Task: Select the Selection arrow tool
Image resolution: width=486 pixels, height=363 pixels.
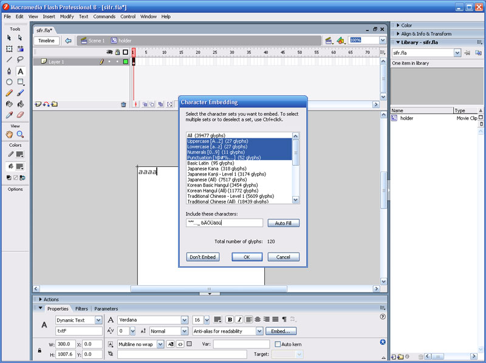Action: tap(9, 38)
